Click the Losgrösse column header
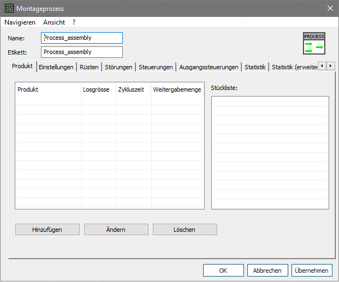Screen dimensions: 339x282 click(x=99, y=89)
